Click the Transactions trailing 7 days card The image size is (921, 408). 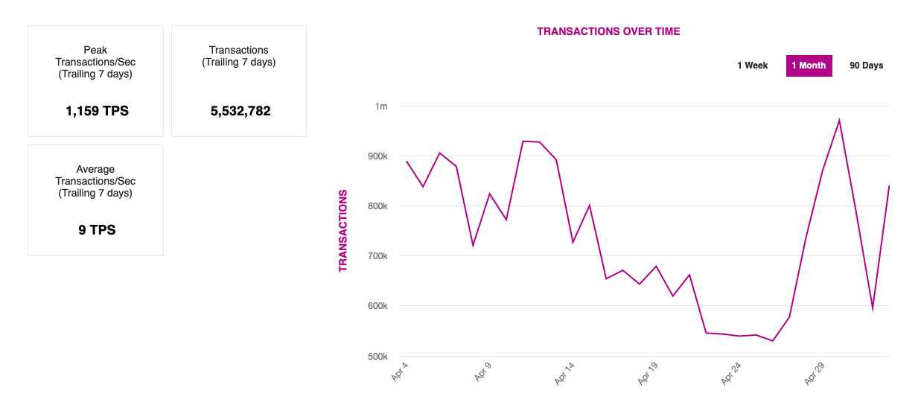239,81
